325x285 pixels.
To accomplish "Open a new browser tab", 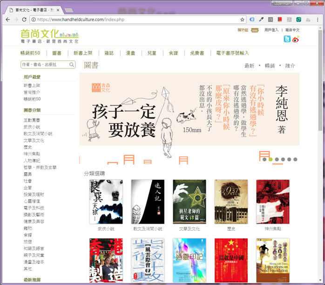I will point(68,10).
